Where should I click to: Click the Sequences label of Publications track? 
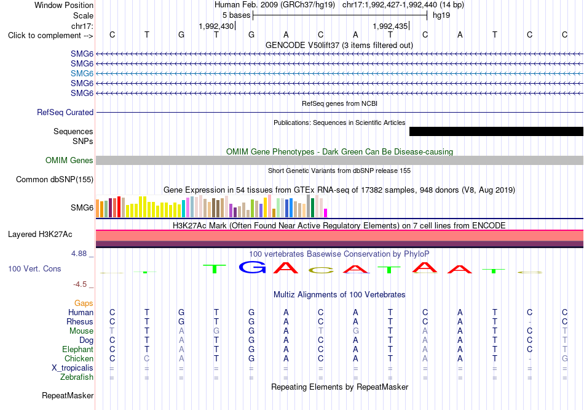tap(73, 131)
